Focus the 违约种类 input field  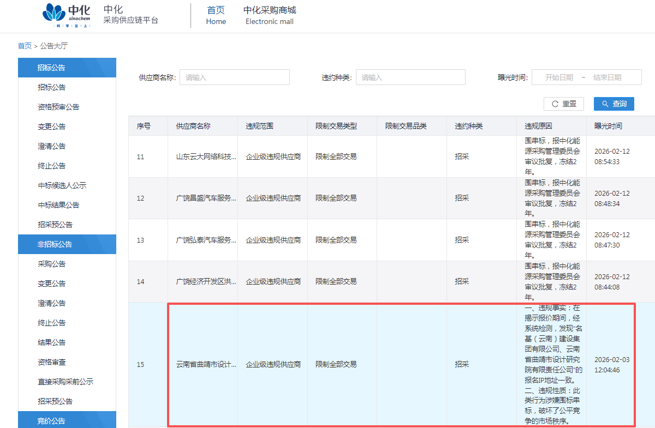coord(410,77)
